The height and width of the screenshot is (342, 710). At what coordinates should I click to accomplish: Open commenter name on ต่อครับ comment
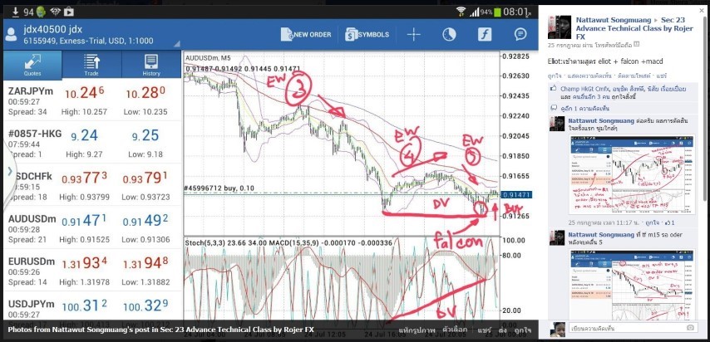tap(601, 121)
